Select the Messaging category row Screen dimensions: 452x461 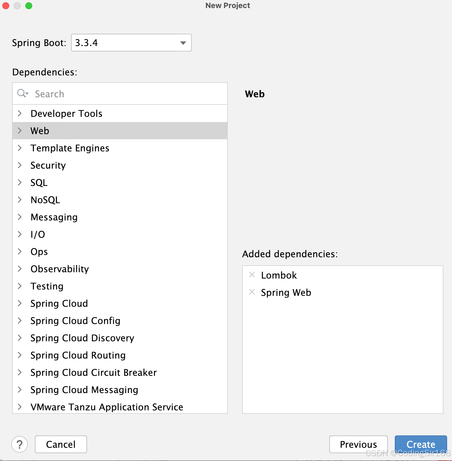(x=120, y=217)
